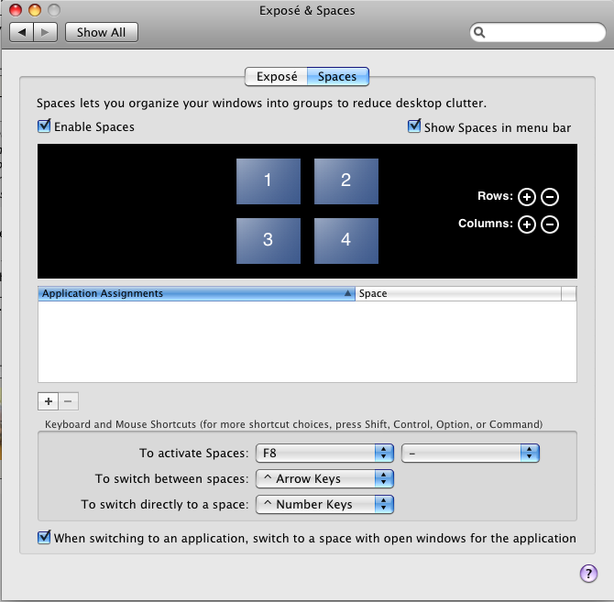The height and width of the screenshot is (602, 614).
Task: Click the Space column header
Action: tap(458, 293)
